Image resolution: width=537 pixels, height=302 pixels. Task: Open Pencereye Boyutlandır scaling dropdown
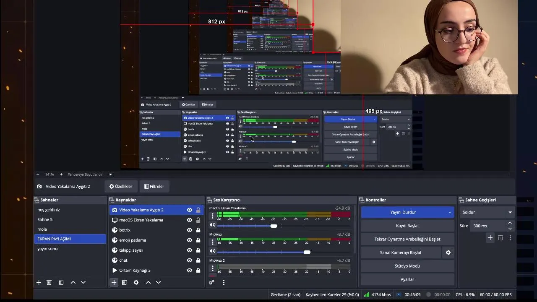point(90,174)
